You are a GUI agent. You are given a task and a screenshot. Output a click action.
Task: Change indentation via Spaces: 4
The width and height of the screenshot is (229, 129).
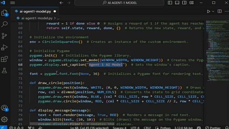point(120,128)
